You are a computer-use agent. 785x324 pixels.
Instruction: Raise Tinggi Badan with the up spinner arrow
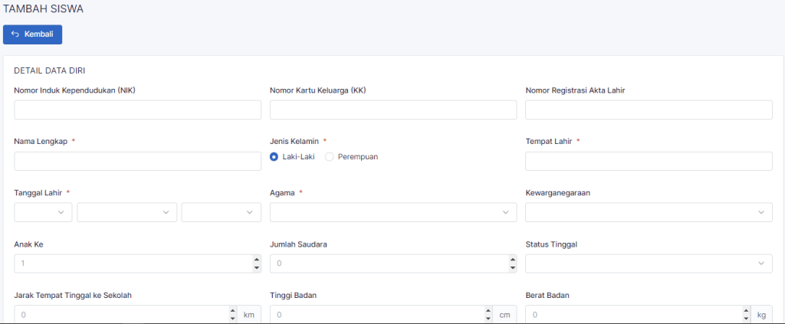tap(488, 311)
